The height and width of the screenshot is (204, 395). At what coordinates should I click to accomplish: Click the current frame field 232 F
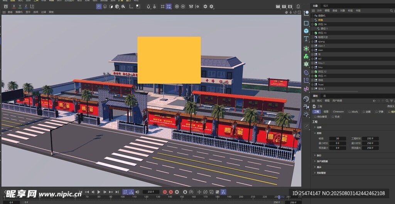151,192
